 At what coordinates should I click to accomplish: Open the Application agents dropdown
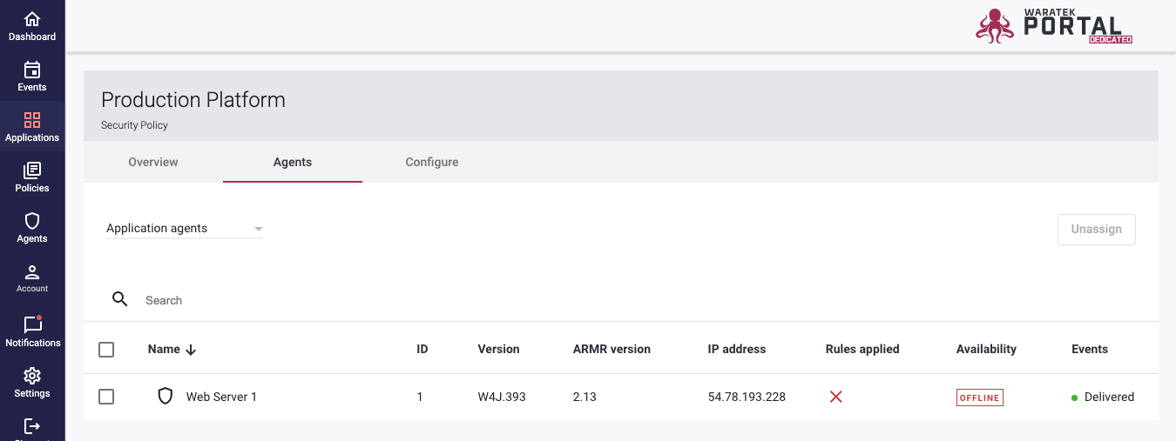click(185, 229)
